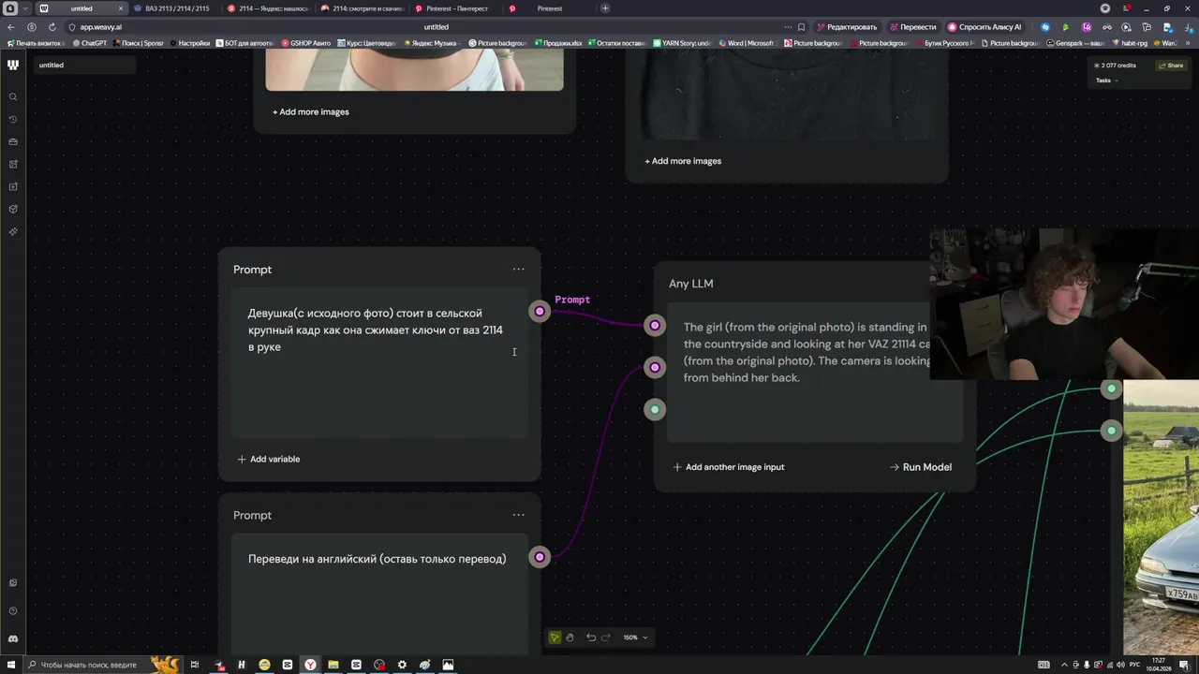Click the app.weavy.ai address bar
The width and height of the screenshot is (1199, 674).
101,27
